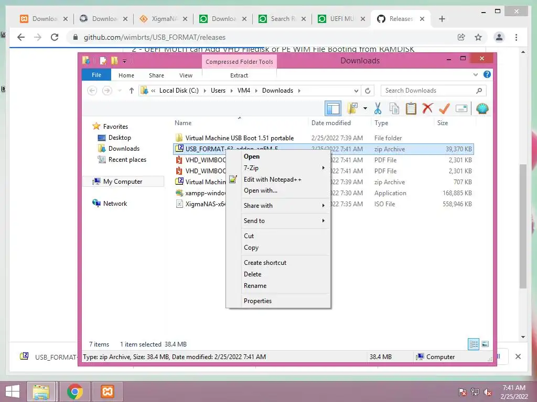Expand the Send to submenu
The width and height of the screenshot is (537, 402).
(278, 221)
